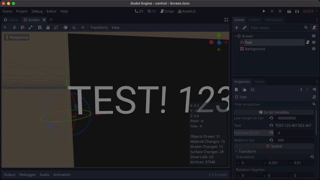This screenshot has width=320, height=180.
Task: Switch to the 2D workspace
Action: pyautogui.click(x=139, y=11)
